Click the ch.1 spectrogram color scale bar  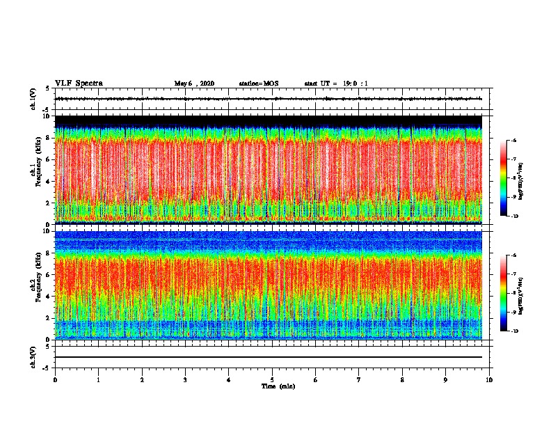coord(503,178)
